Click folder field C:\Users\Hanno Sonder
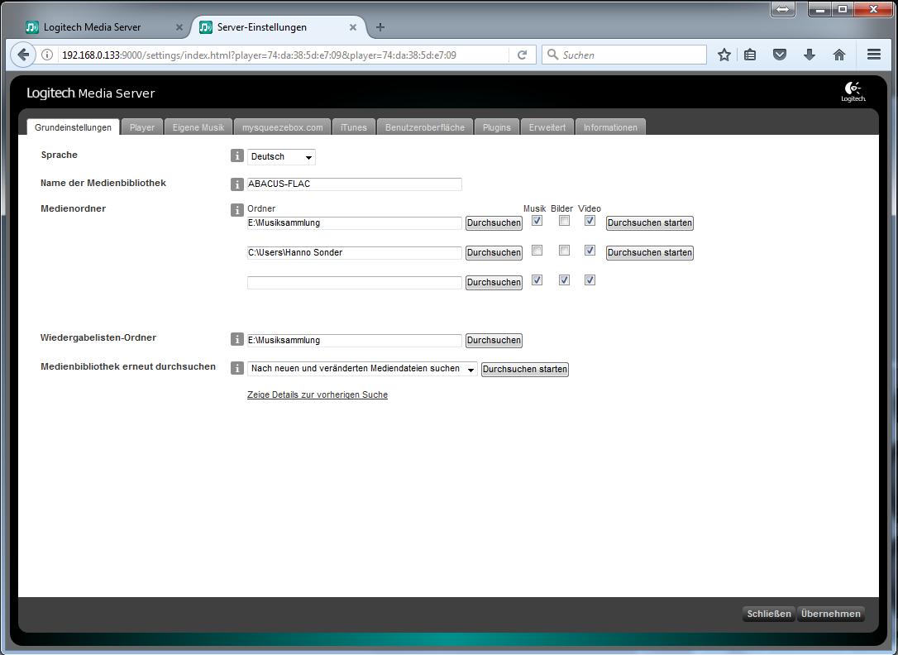 355,253
